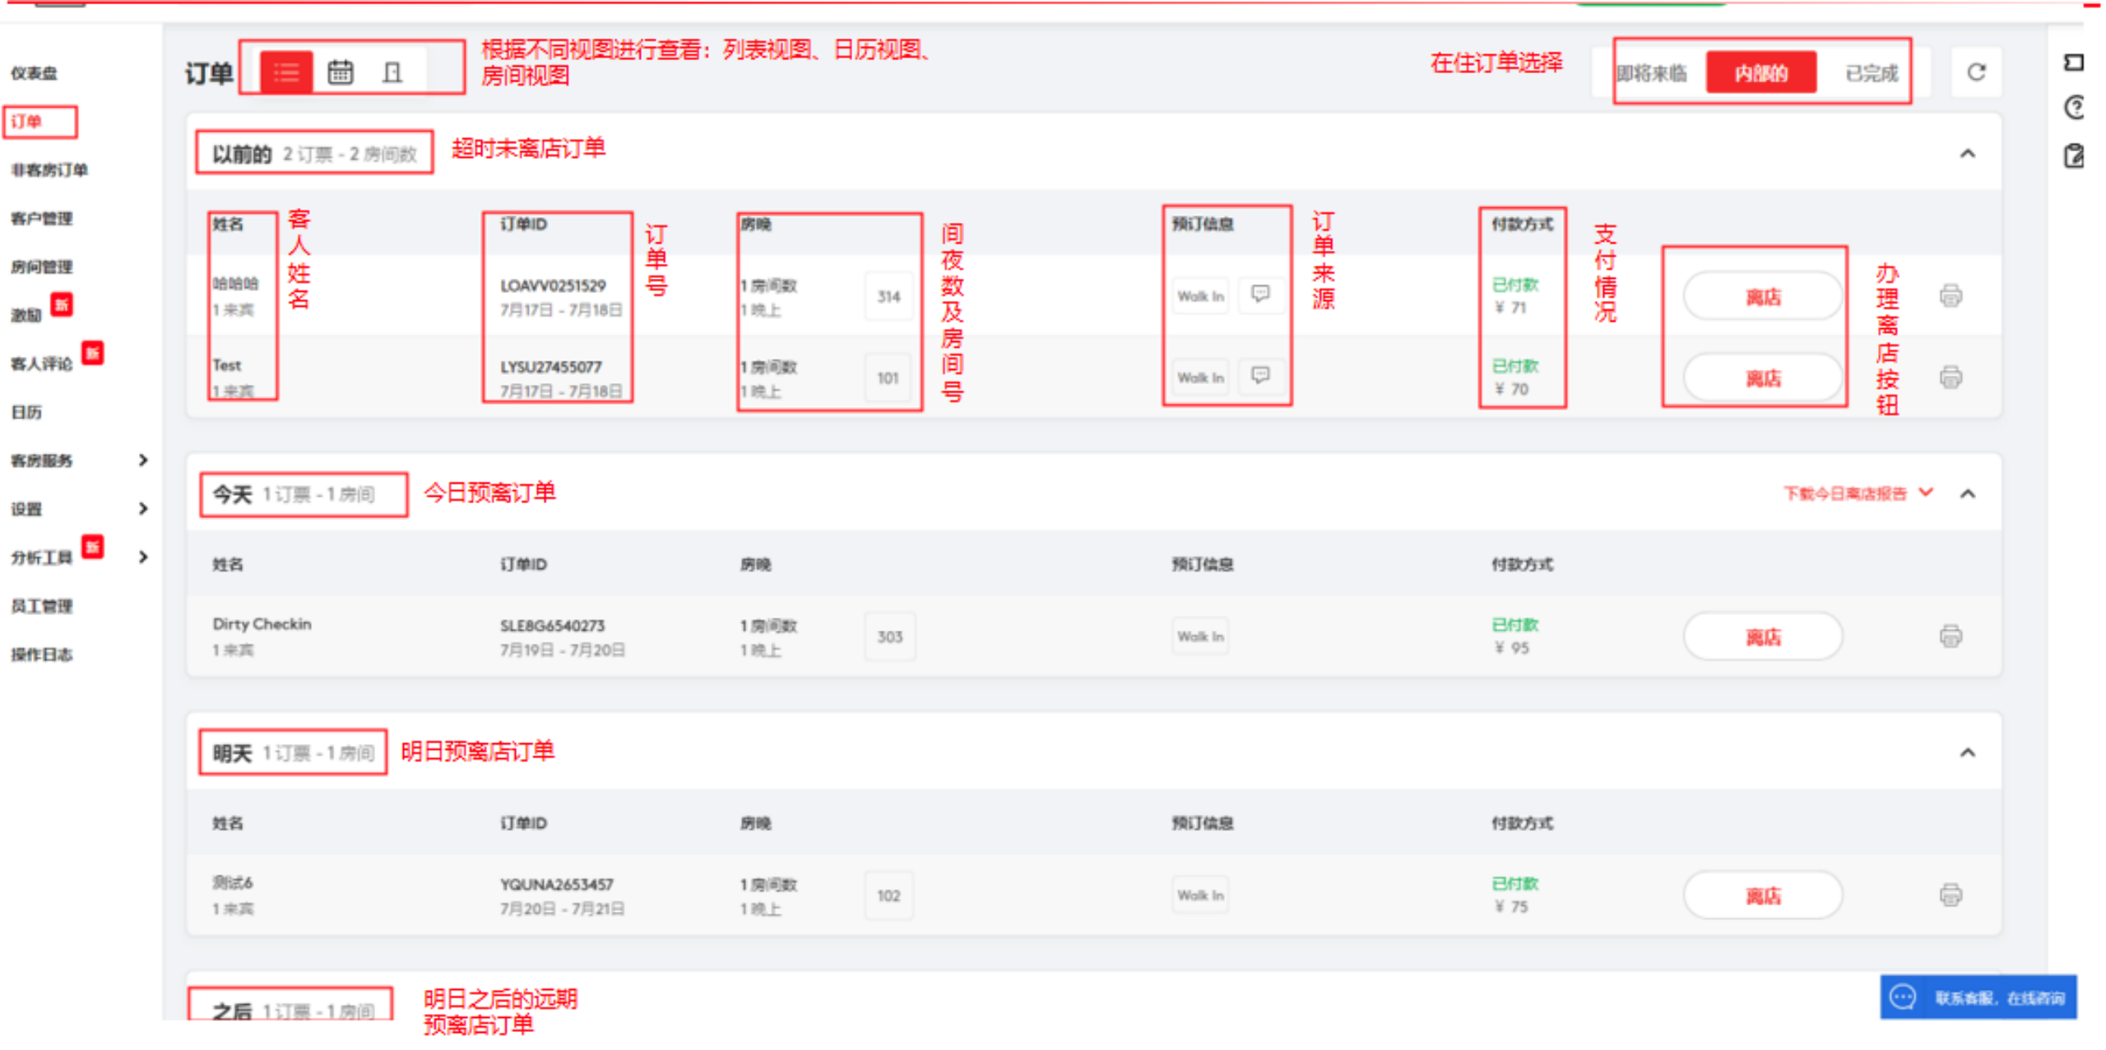Switch to list view icon

pyautogui.click(x=285, y=73)
